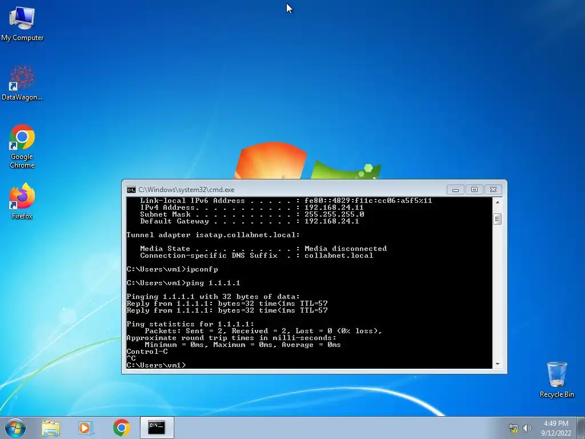585x439 pixels.
Task: Select the Google Chrome desktop shortcut
Action: click(22, 146)
